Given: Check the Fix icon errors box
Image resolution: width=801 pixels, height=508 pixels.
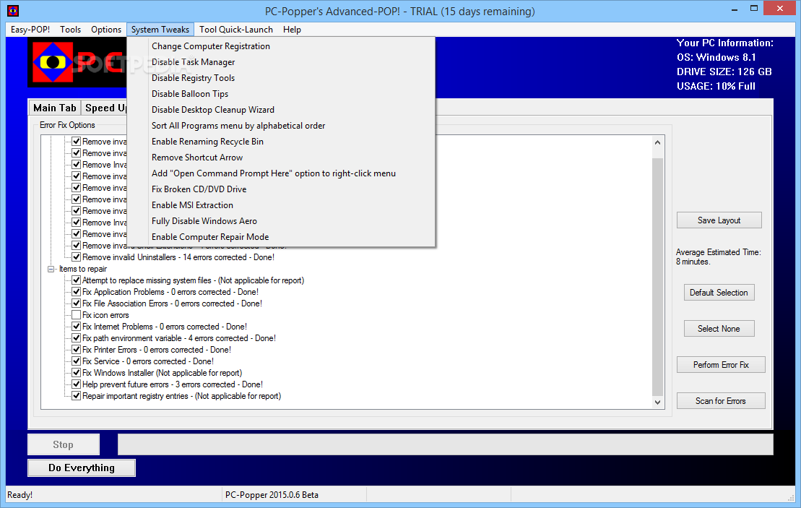Looking at the screenshot, I should 76,315.
